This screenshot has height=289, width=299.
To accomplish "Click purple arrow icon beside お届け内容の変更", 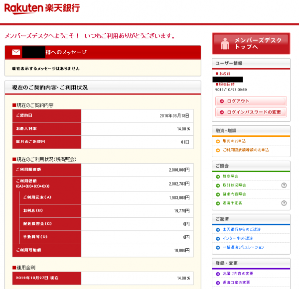I will click(218, 274).
